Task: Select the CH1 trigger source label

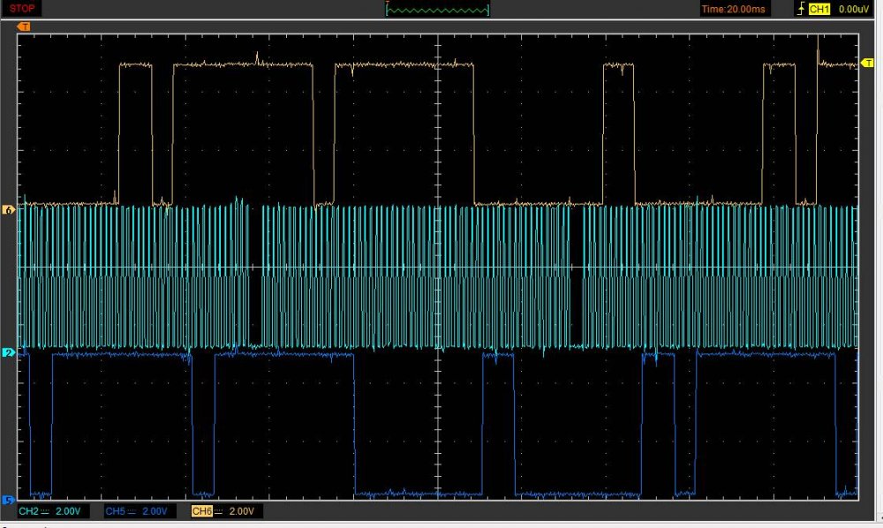Action: click(819, 9)
